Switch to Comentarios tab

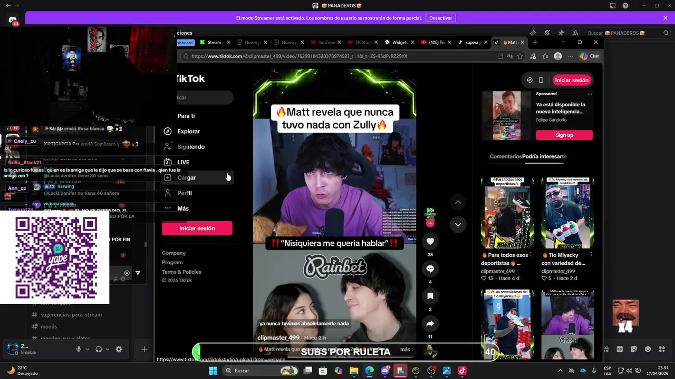tap(506, 156)
